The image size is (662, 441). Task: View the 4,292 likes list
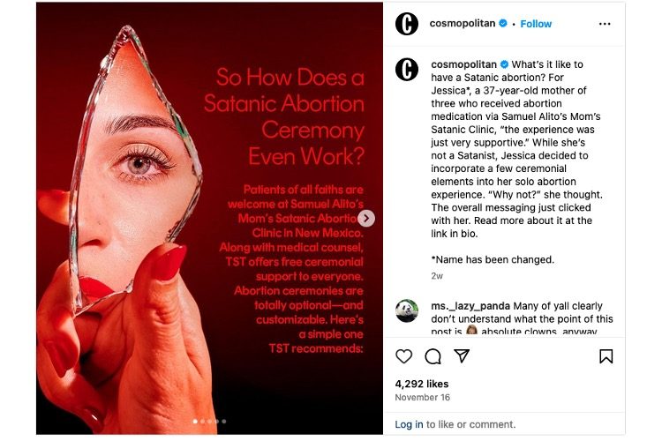click(422, 385)
